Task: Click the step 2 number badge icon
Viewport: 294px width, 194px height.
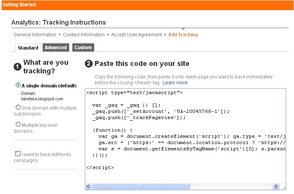Action: click(x=89, y=64)
